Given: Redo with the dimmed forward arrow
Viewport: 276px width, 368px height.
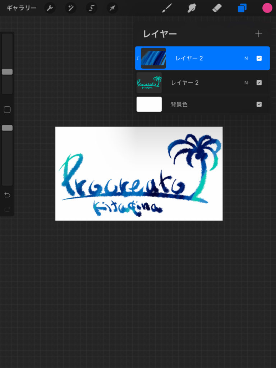Looking at the screenshot, I should pos(7,209).
